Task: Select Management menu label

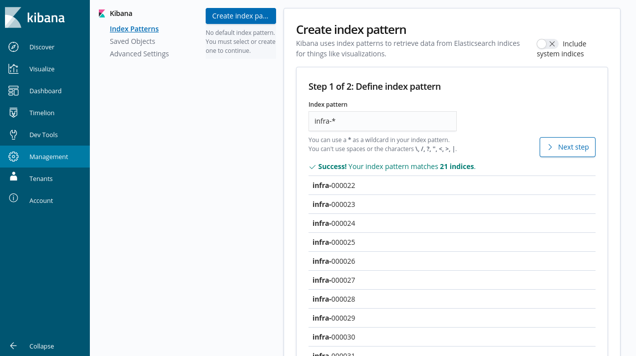Action: (x=48, y=157)
